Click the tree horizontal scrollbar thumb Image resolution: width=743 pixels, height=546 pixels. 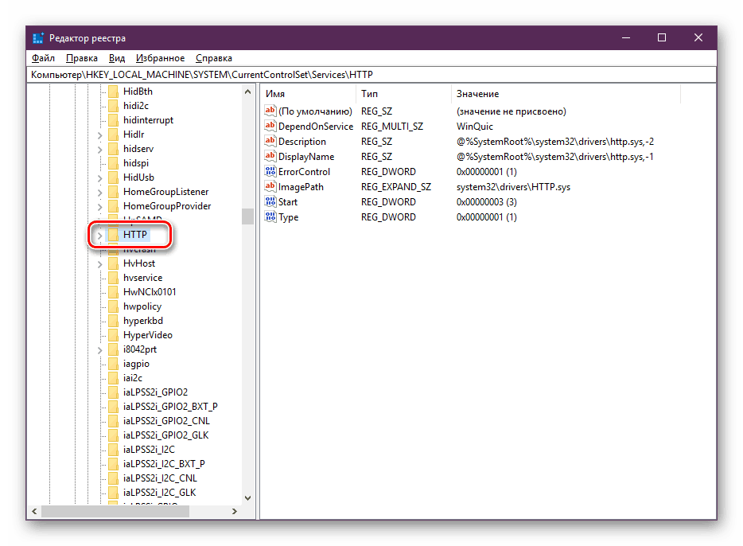(115, 512)
